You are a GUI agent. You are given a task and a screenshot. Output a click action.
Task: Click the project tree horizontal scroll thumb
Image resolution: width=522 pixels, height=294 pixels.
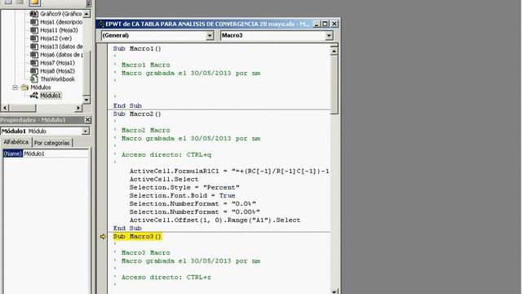tap(22, 108)
